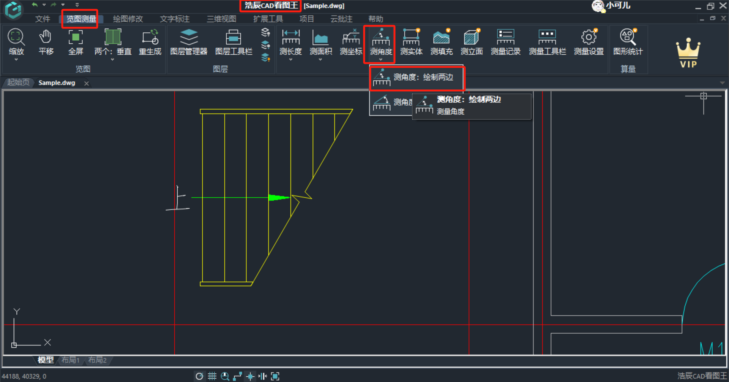This screenshot has height=382, width=729.
Task: Choose the 测立面 measure elevation tool
Action: coord(472,41)
